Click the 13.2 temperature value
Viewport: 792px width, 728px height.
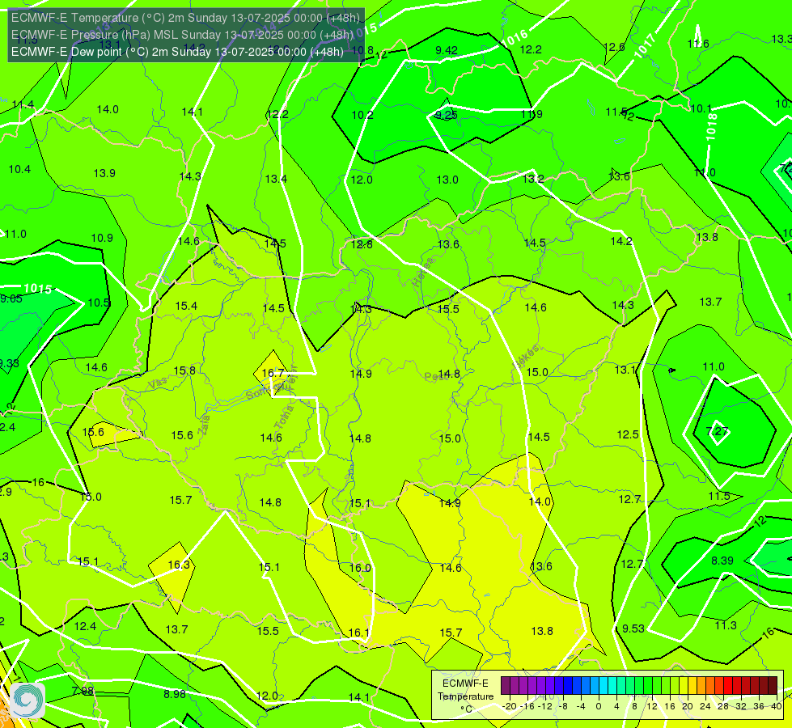(533, 179)
